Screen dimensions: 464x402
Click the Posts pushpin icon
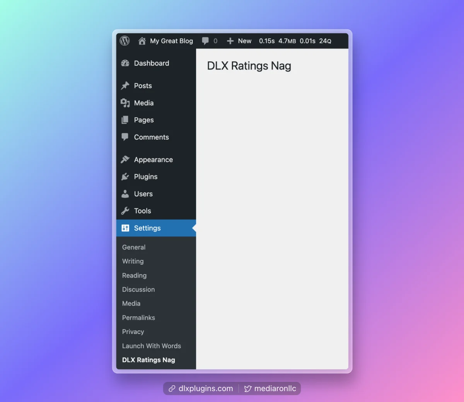coord(125,86)
